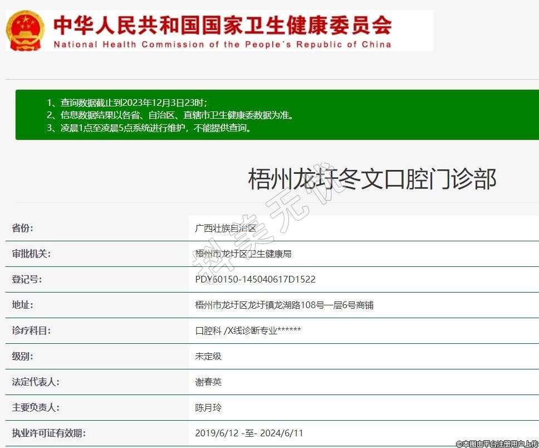Click the English 'National Health Commission' subtitle

[x=223, y=45]
